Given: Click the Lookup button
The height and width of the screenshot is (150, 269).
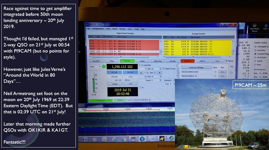Looking at the screenshot, I should (115, 84).
